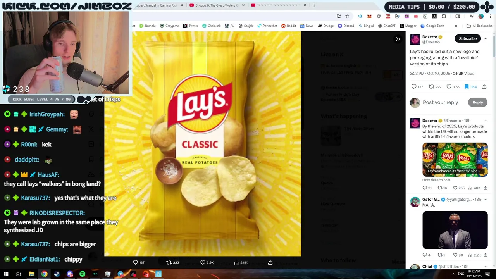Open Task View on the taskbar

(18, 274)
